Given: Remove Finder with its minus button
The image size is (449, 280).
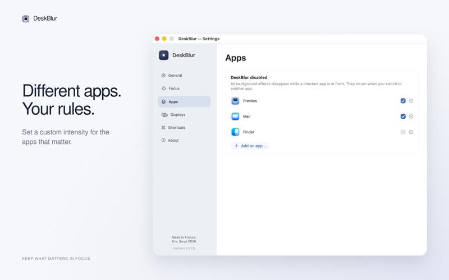Looking at the screenshot, I should pos(411,132).
